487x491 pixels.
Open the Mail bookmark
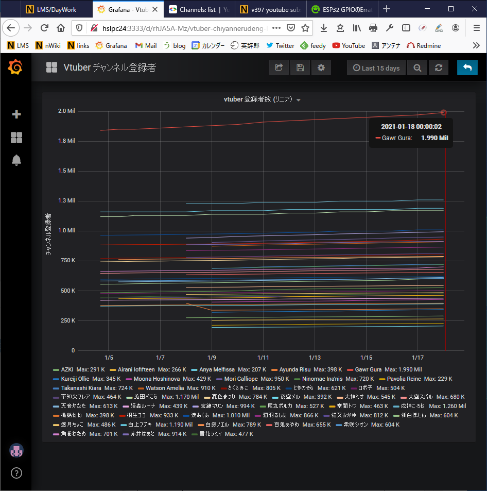146,46
